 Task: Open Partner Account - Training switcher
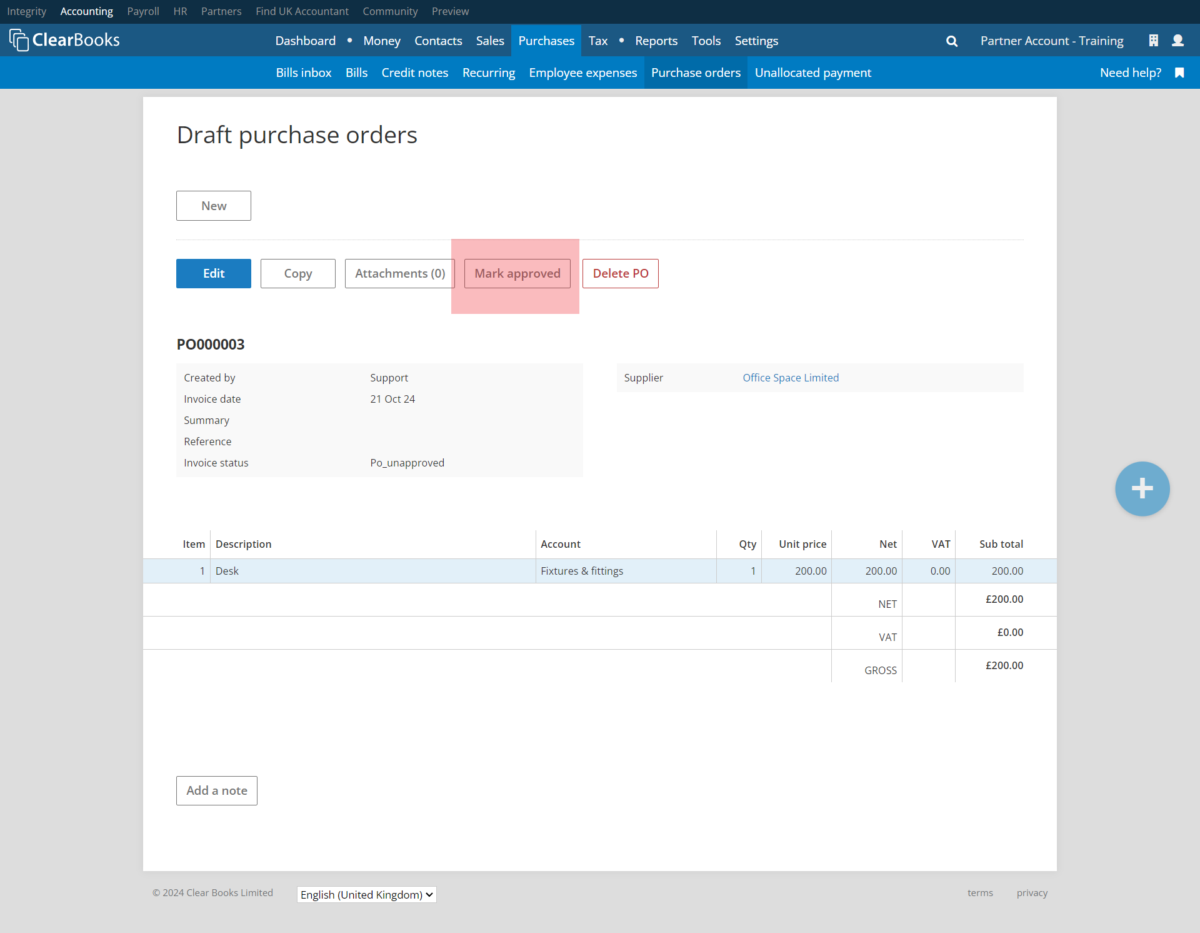(x=1051, y=41)
